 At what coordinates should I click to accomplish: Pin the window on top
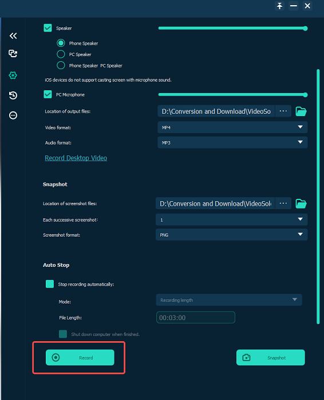[279, 6]
